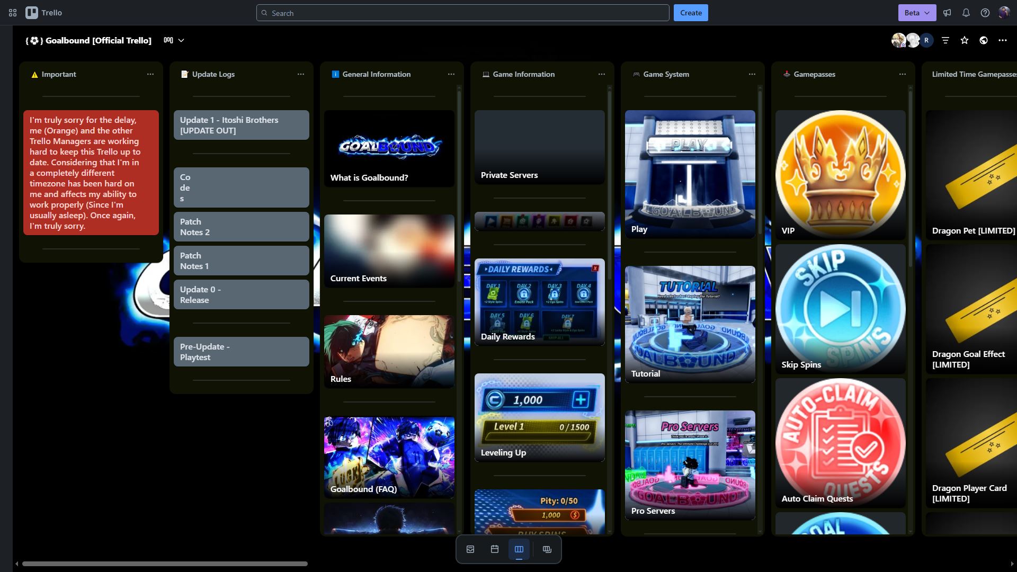The height and width of the screenshot is (572, 1017).
Task: Open the icon strip card in Game Information
Action: tap(540, 221)
